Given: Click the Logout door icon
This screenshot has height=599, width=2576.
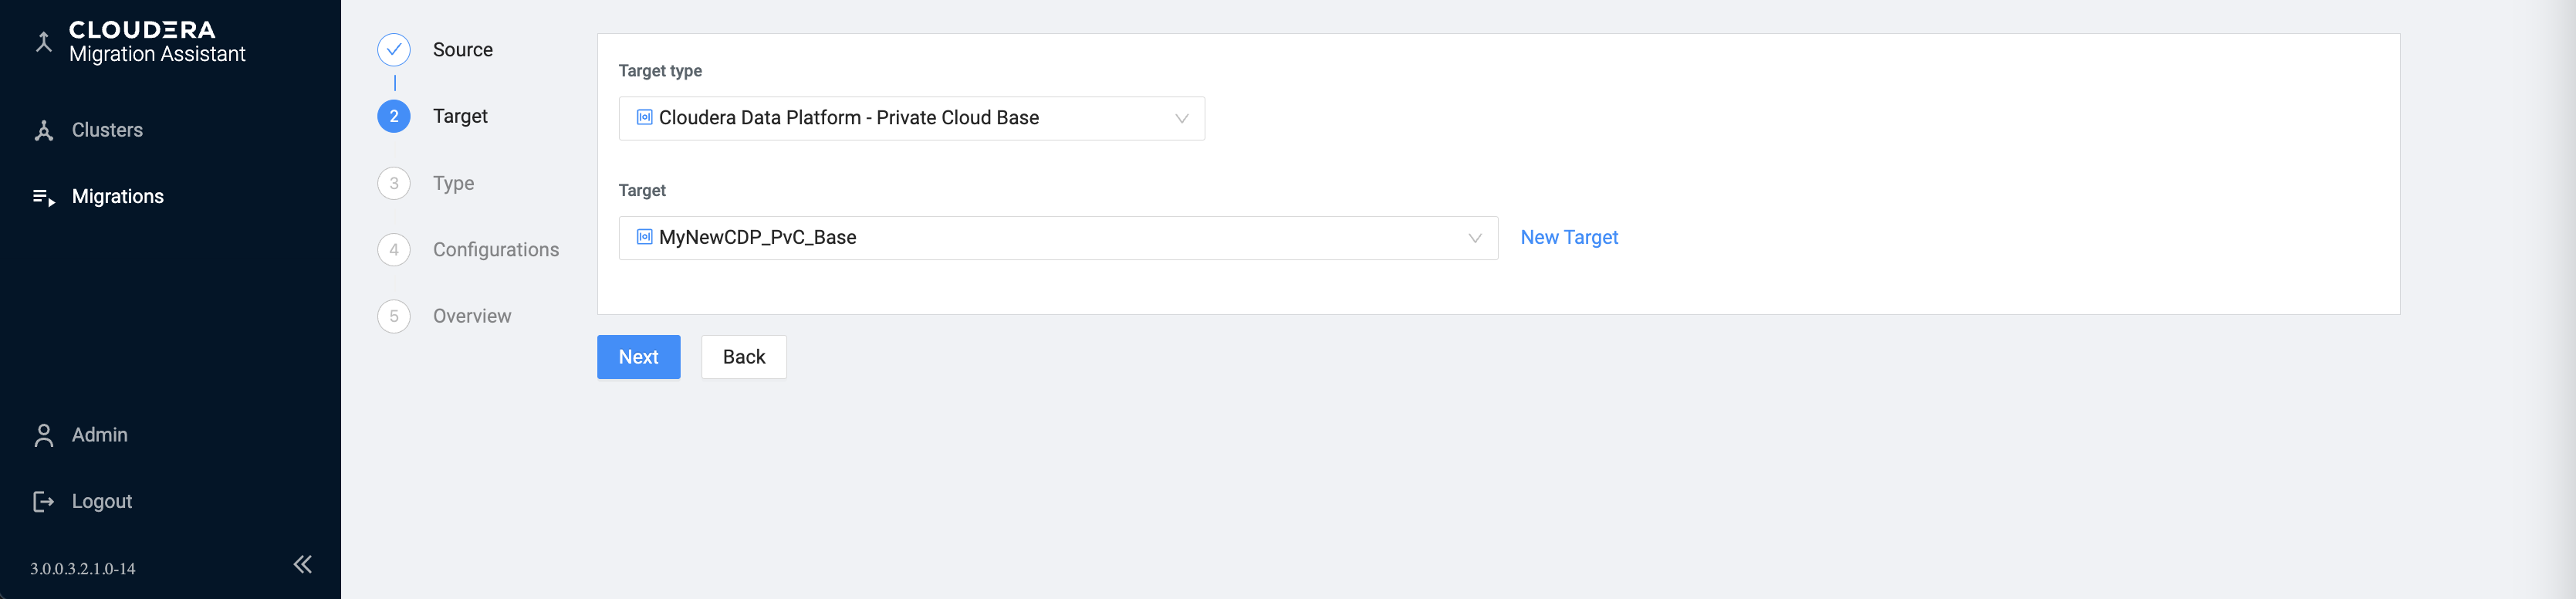Looking at the screenshot, I should tap(43, 502).
